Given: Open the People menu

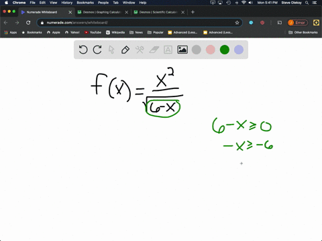Looking at the screenshot, I should click(x=103, y=3).
